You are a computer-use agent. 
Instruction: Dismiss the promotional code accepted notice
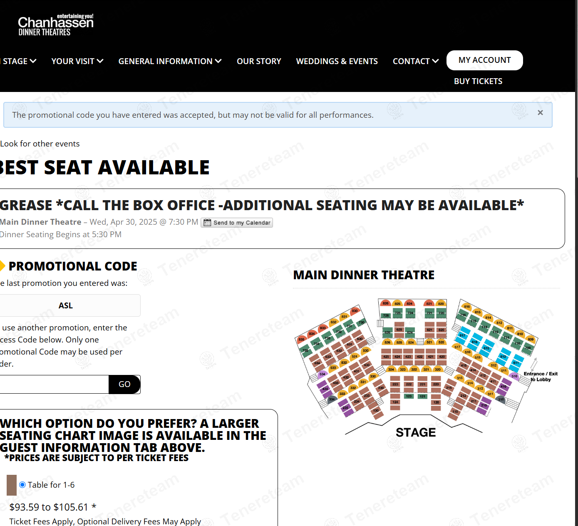tap(540, 113)
